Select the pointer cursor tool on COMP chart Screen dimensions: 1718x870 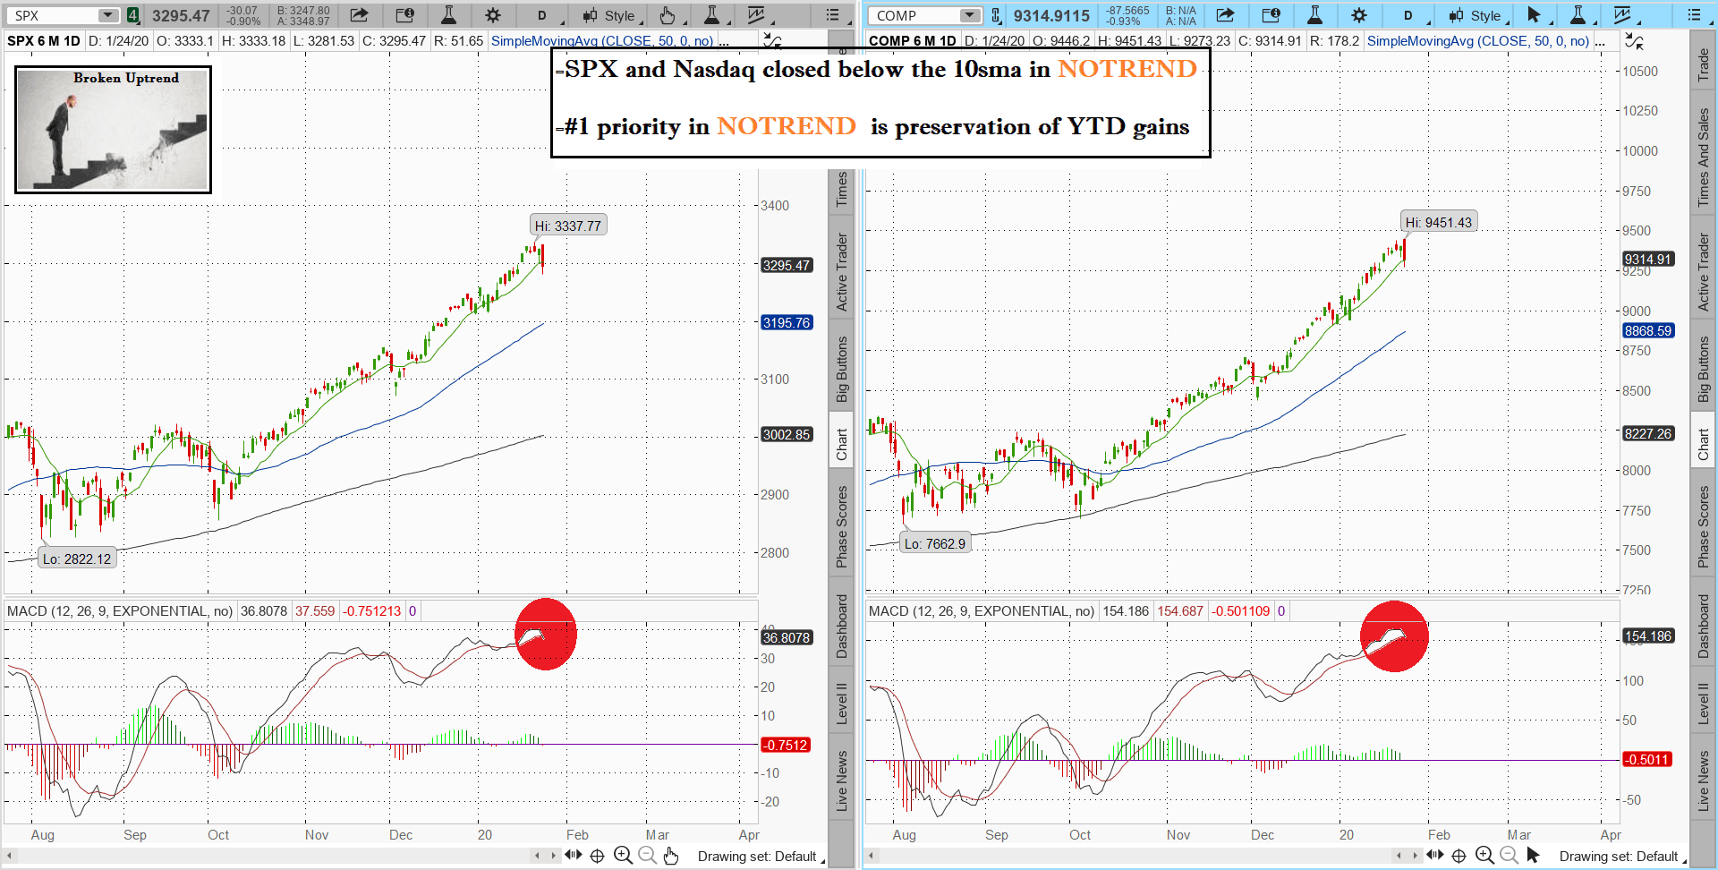(x=1534, y=15)
